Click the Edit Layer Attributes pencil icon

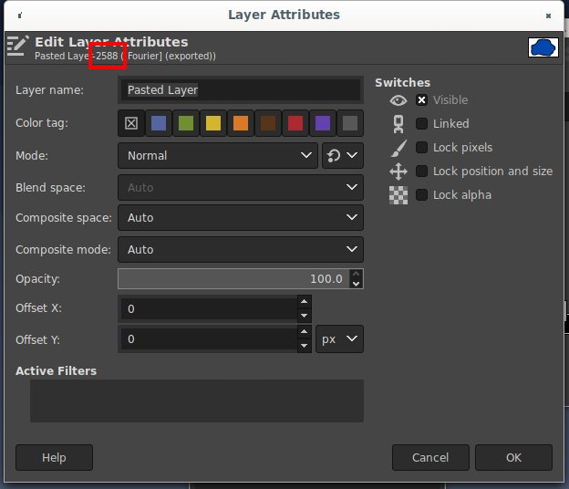(x=18, y=47)
